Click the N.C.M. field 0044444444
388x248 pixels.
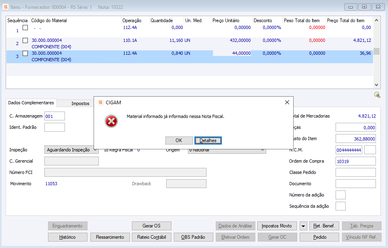click(349, 150)
